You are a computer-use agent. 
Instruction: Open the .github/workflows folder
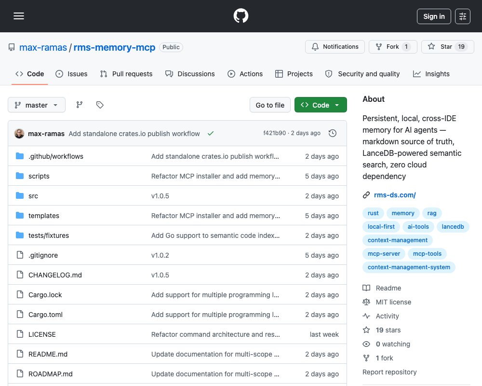click(55, 156)
